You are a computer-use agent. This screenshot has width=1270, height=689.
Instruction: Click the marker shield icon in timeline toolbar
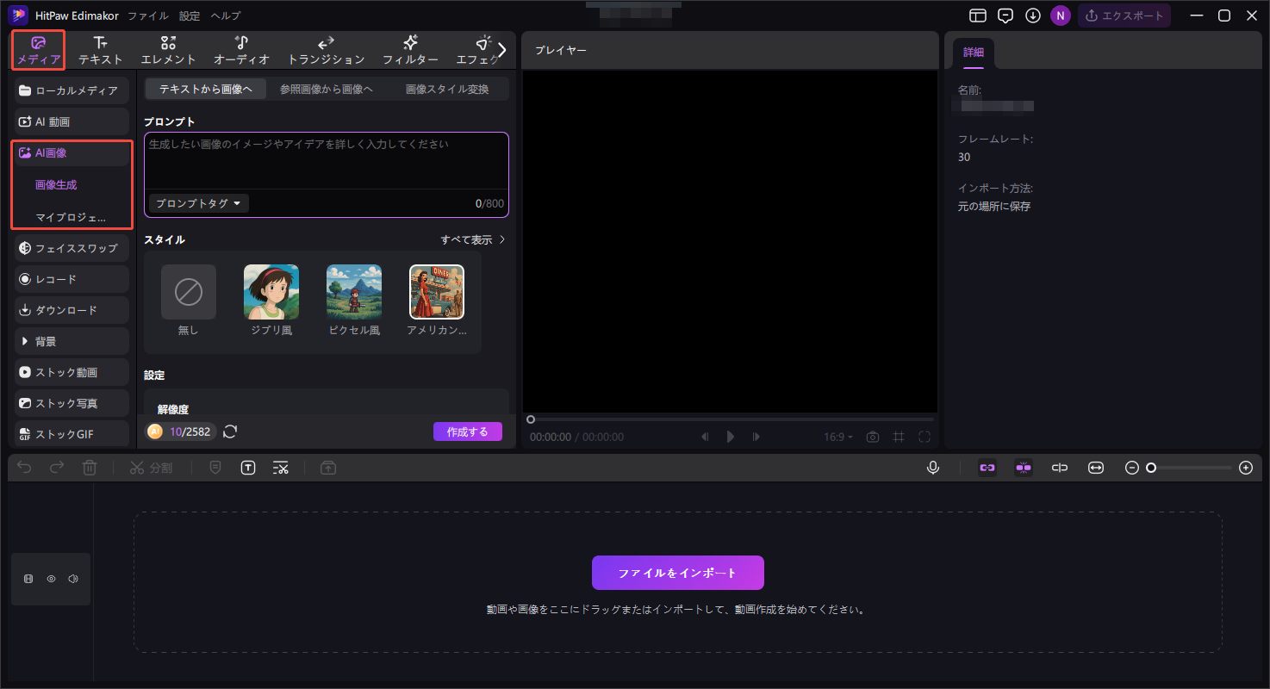(x=215, y=467)
